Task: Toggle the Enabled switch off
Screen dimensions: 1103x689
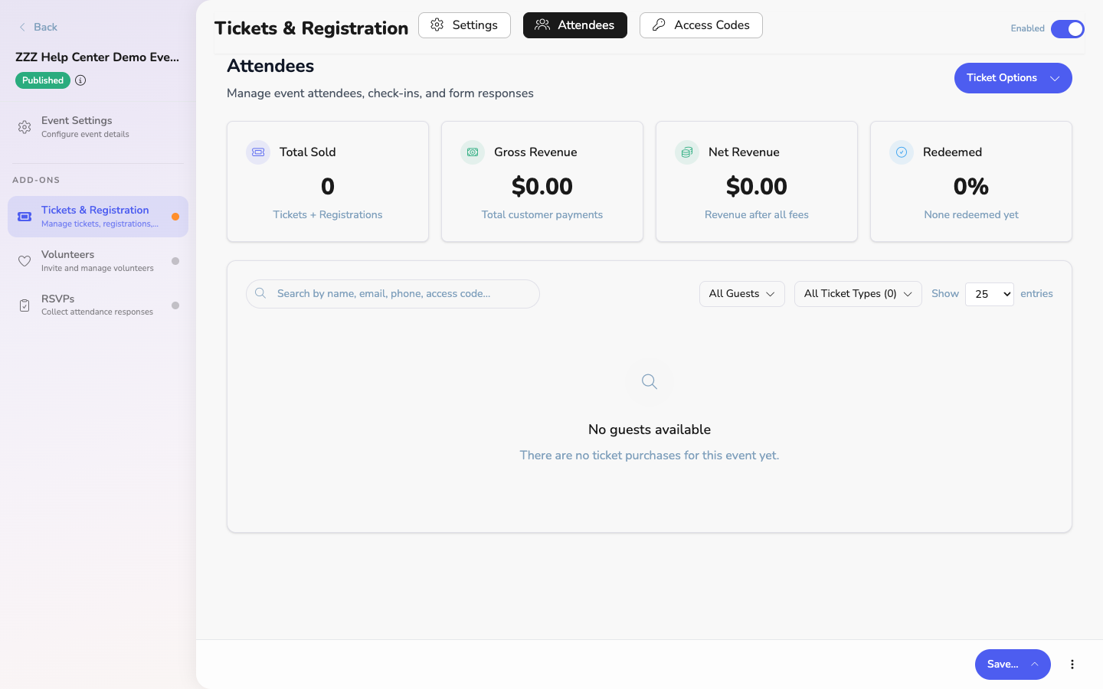Action: 1068,29
